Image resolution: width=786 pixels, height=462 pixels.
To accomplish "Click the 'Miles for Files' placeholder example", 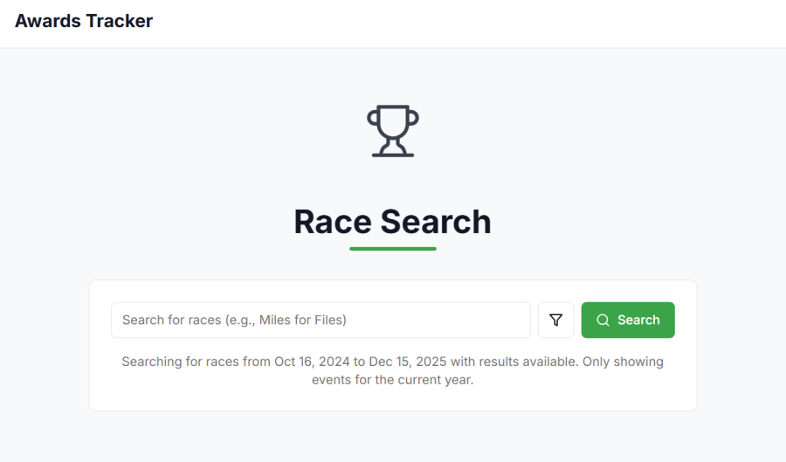I will (x=308, y=321).
